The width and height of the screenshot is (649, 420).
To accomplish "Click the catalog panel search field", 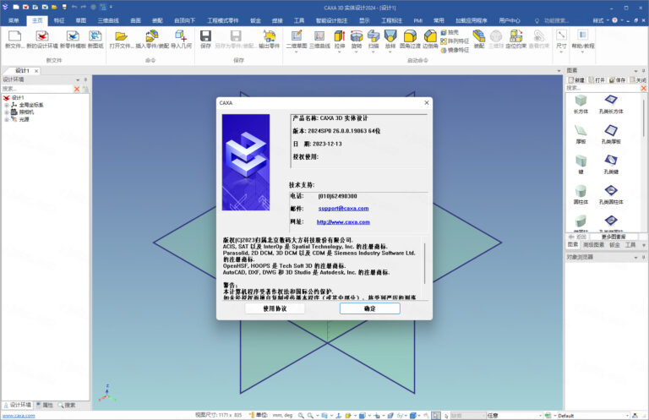I will 603,88.
